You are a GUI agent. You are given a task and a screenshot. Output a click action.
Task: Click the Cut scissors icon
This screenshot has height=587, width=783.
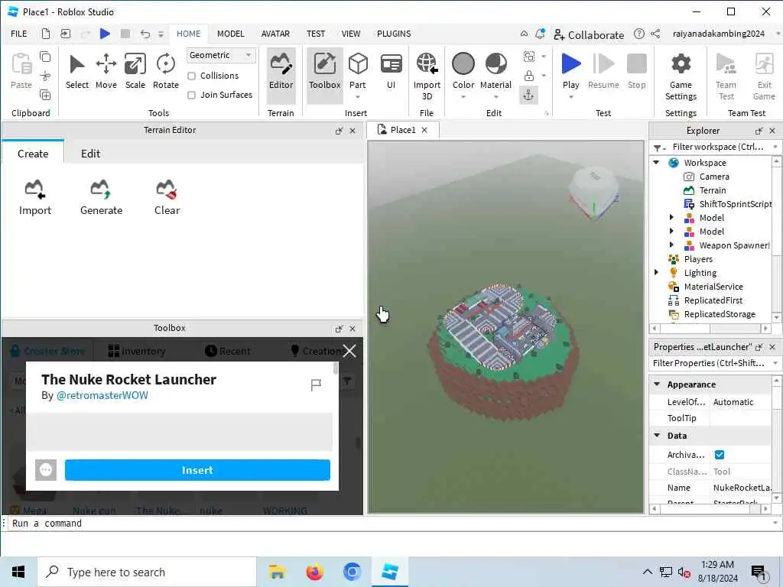[45, 76]
